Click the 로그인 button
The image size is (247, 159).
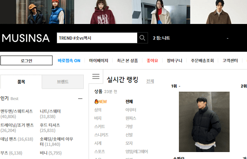coord(26,60)
